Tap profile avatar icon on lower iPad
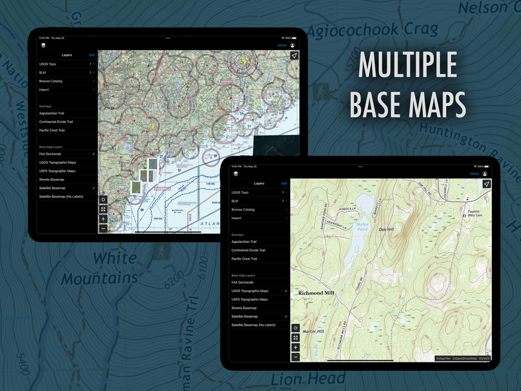This screenshot has height=391, width=521. click(x=485, y=174)
